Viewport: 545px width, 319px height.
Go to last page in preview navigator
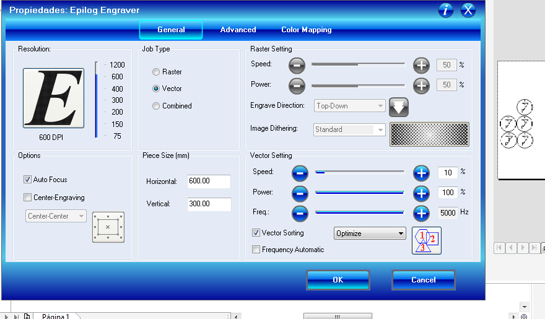tap(534, 248)
